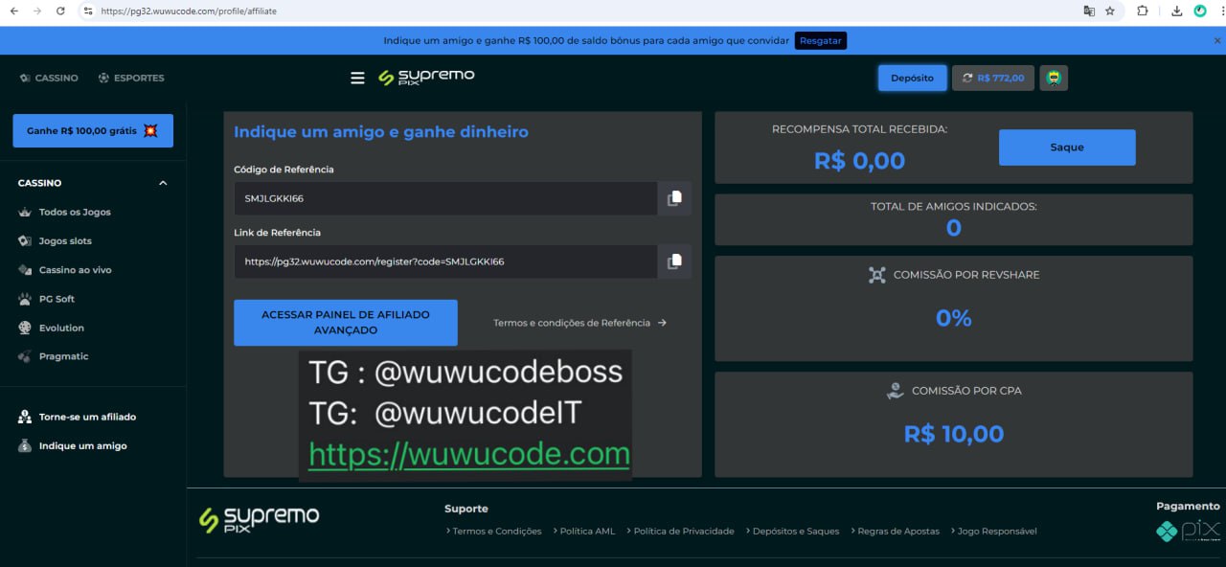Click the Resgatar button in banner
This screenshot has height=567, width=1226.
(820, 41)
